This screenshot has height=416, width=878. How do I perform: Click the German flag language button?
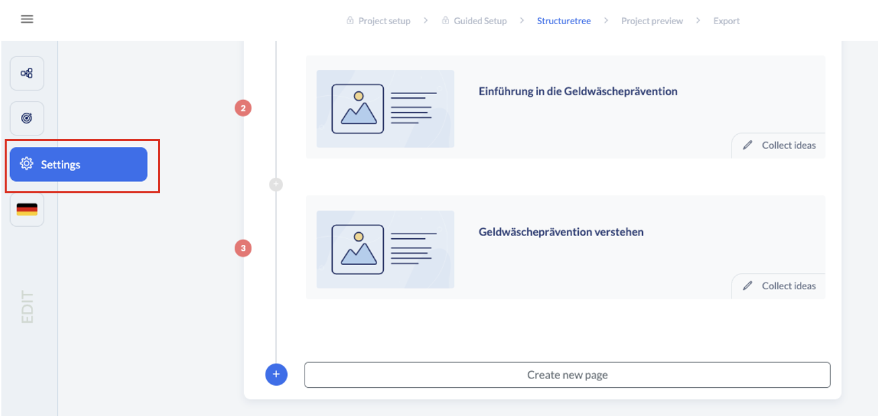click(x=27, y=209)
